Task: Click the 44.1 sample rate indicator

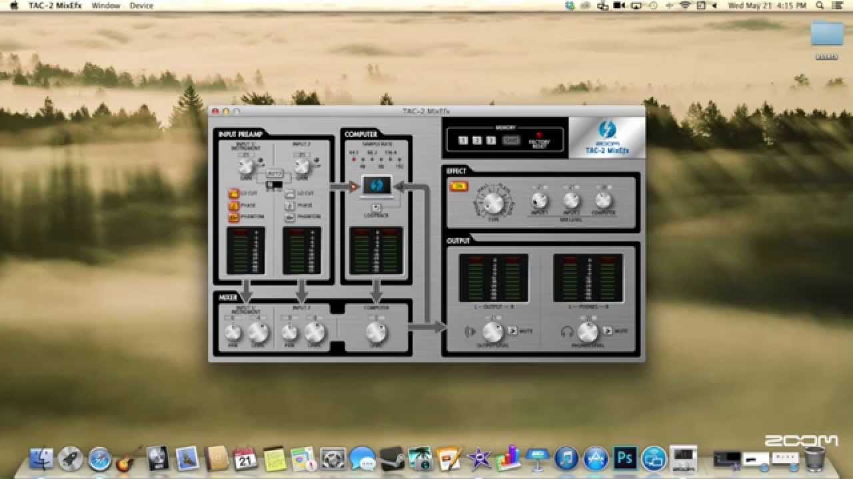Action: click(x=354, y=160)
